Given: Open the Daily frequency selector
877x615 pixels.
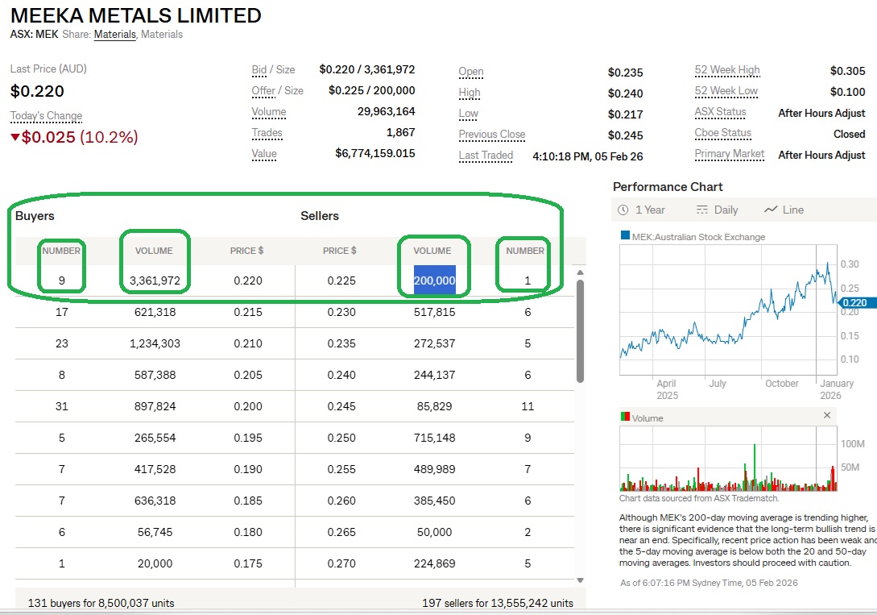Looking at the screenshot, I should [x=726, y=210].
